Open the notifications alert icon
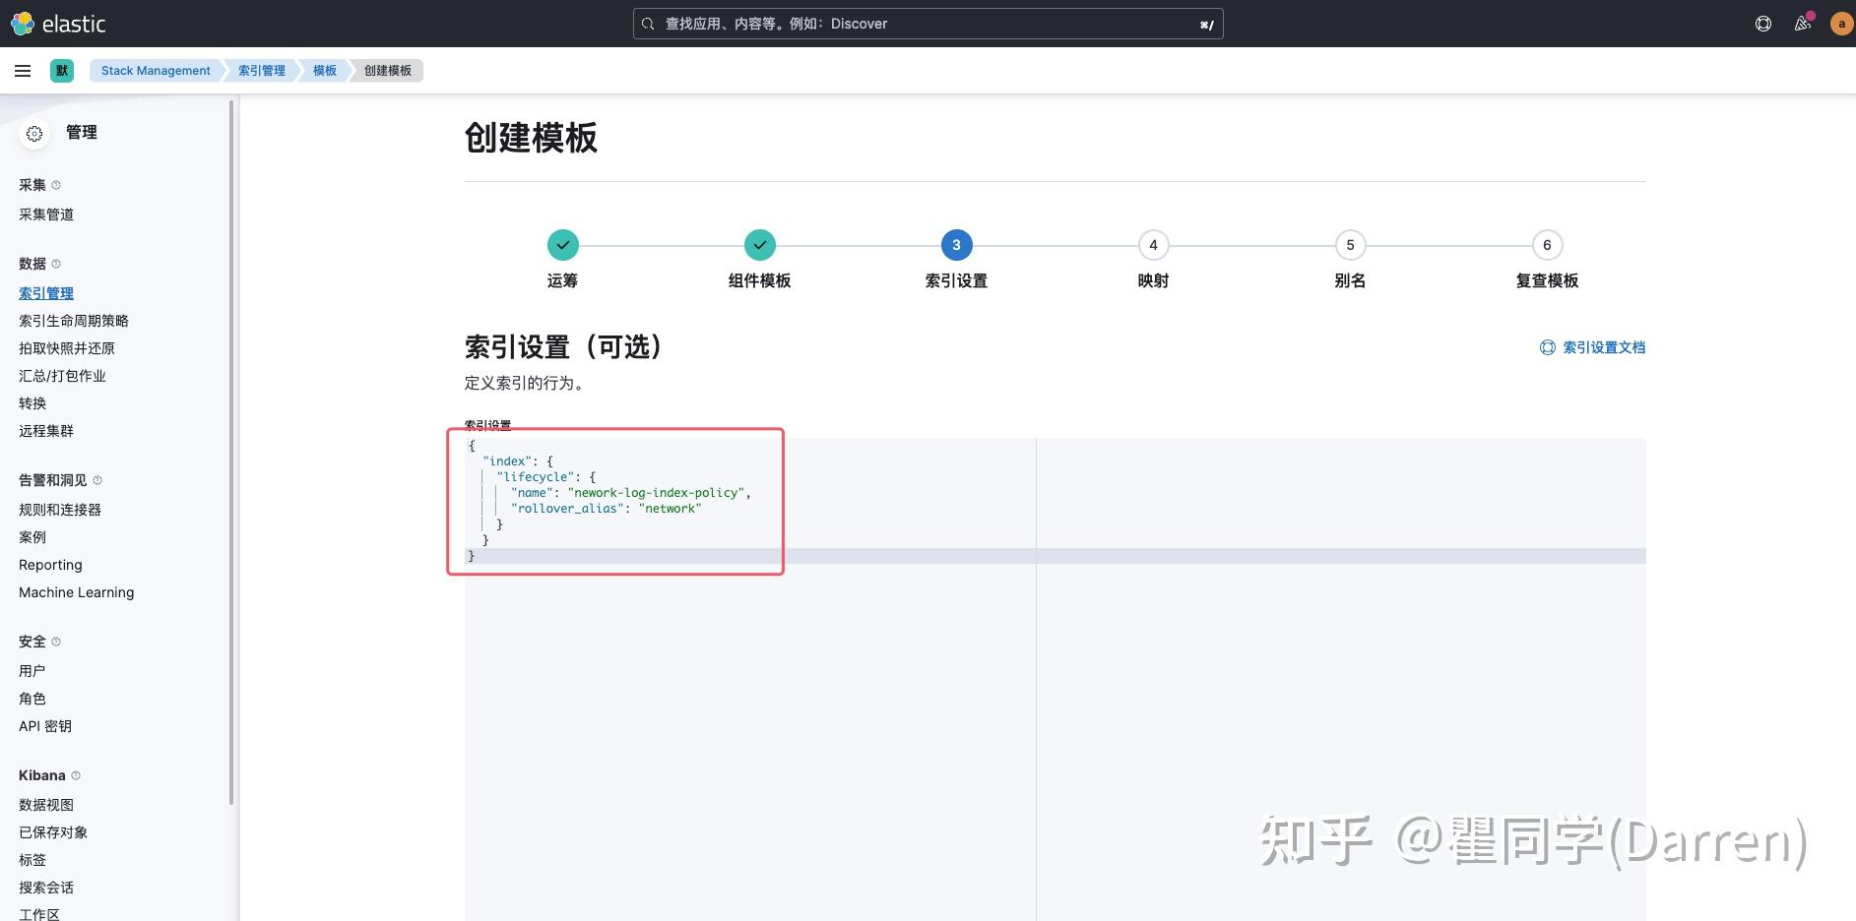The width and height of the screenshot is (1856, 921). [1802, 24]
